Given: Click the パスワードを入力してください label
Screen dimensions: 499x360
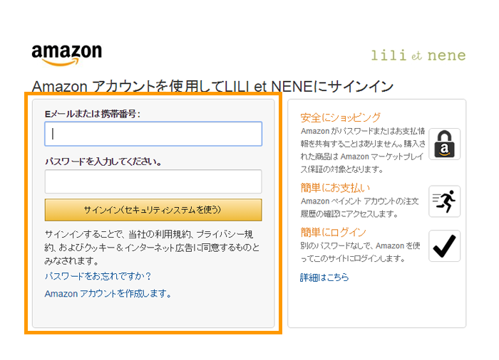Looking at the screenshot, I should click(103, 162).
